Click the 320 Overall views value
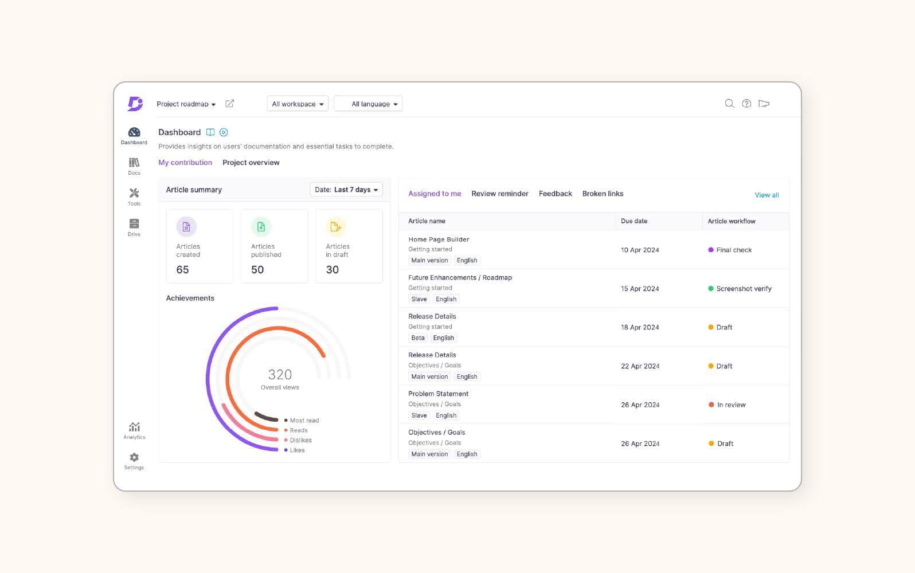Screen dimensions: 915x573 coord(280,374)
